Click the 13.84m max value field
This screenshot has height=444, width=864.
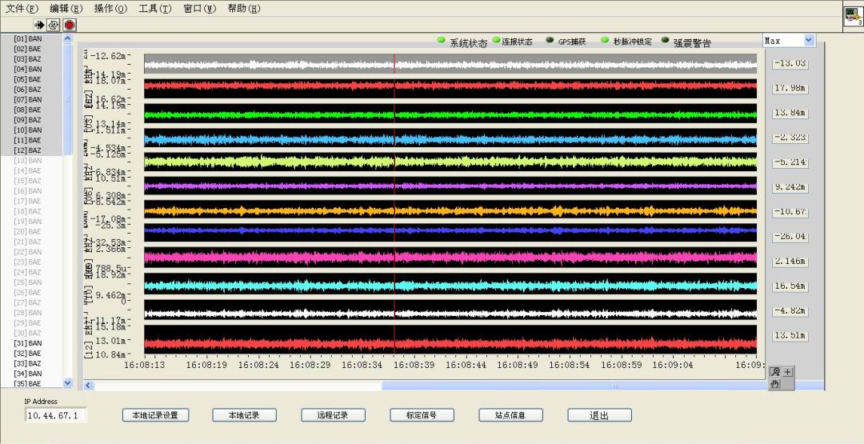point(790,113)
